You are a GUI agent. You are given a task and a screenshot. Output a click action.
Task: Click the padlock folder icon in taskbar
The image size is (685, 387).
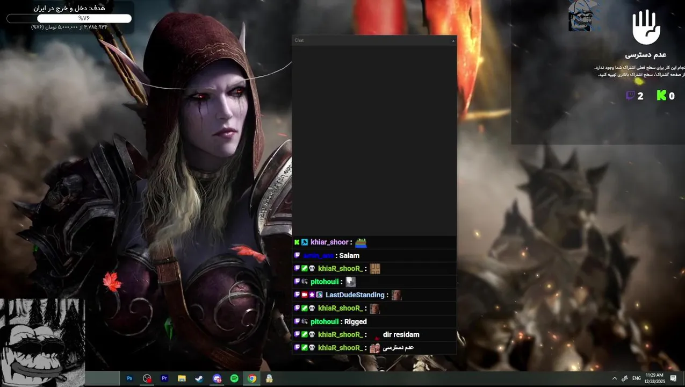tap(269, 378)
